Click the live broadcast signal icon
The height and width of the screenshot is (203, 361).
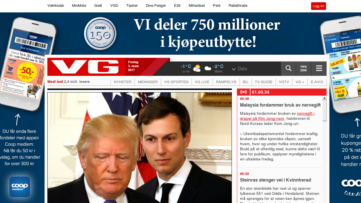coord(243,92)
